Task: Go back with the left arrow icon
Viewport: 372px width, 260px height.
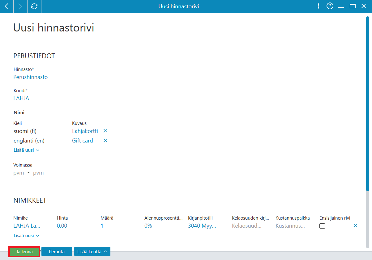Action: 6,6
